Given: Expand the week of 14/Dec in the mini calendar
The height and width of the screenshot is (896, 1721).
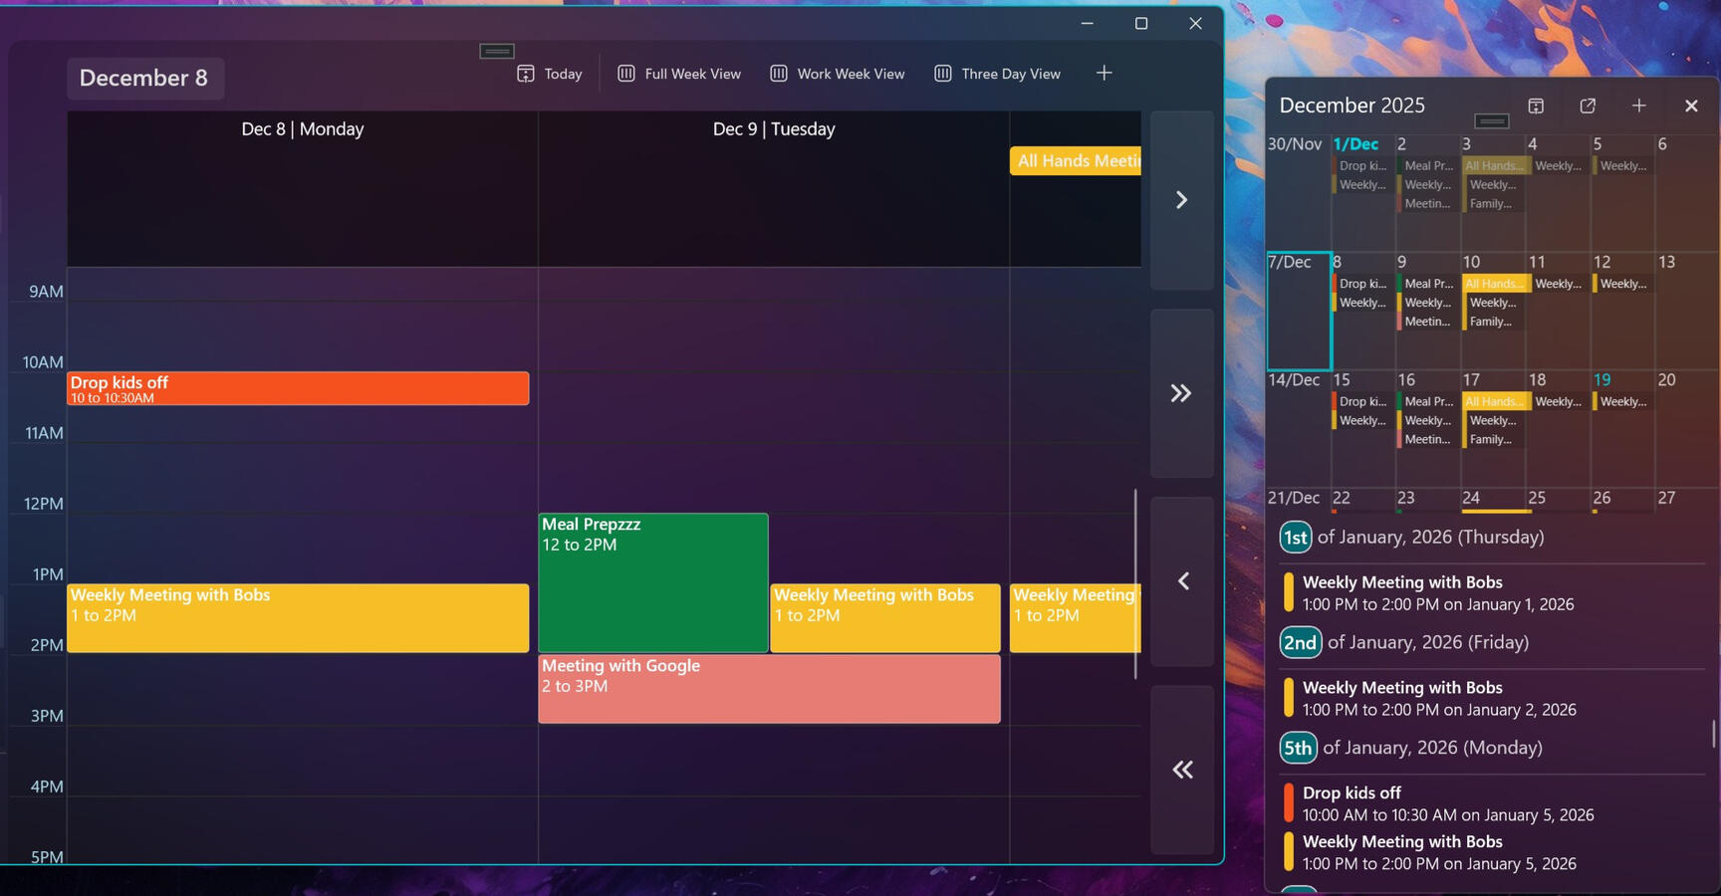Looking at the screenshot, I should (1297, 379).
